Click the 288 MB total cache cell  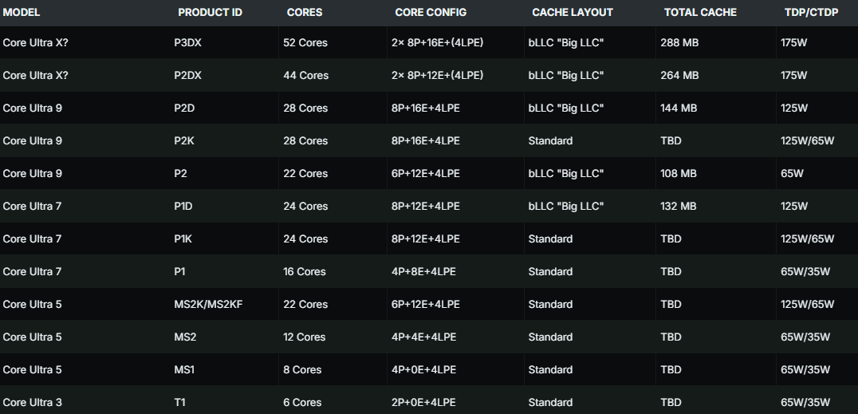pos(679,42)
